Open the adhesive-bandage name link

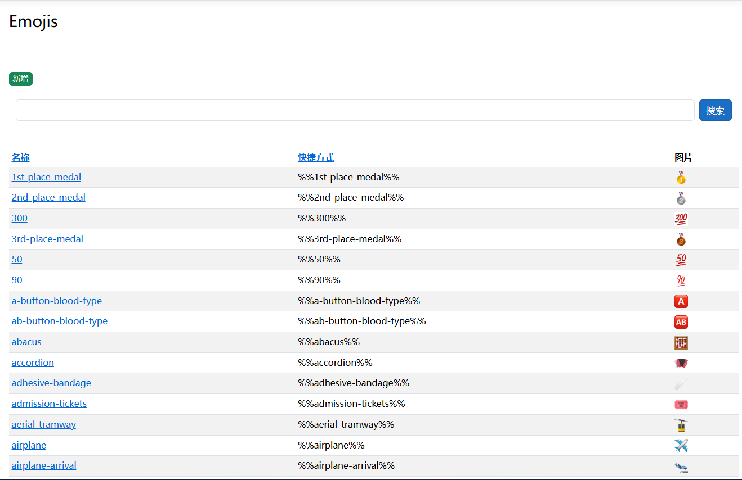point(51,383)
